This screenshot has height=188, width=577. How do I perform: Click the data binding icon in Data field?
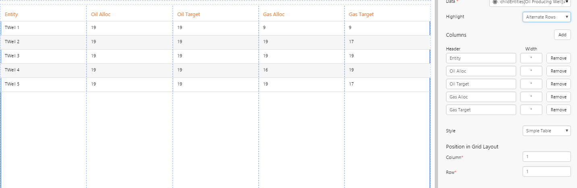point(495,2)
